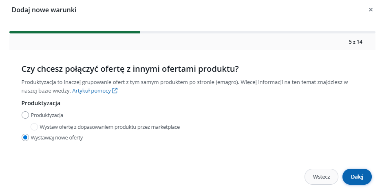This screenshot has height=190, width=382.
Task: Click the Dodaj nowe warunki dialog title
Action: (x=44, y=10)
